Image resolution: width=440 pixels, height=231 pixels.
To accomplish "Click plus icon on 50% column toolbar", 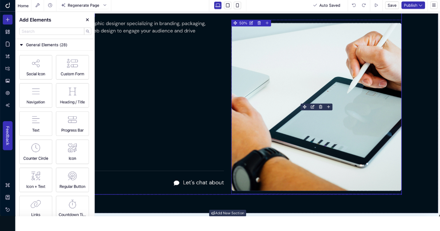I will [x=267, y=23].
